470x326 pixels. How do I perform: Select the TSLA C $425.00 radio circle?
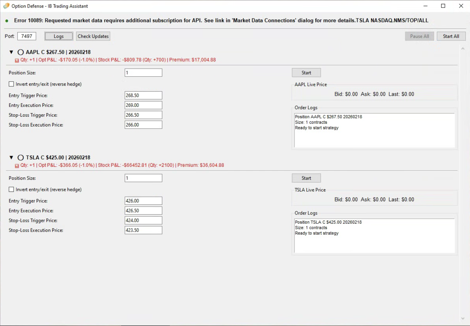[x=21, y=158]
